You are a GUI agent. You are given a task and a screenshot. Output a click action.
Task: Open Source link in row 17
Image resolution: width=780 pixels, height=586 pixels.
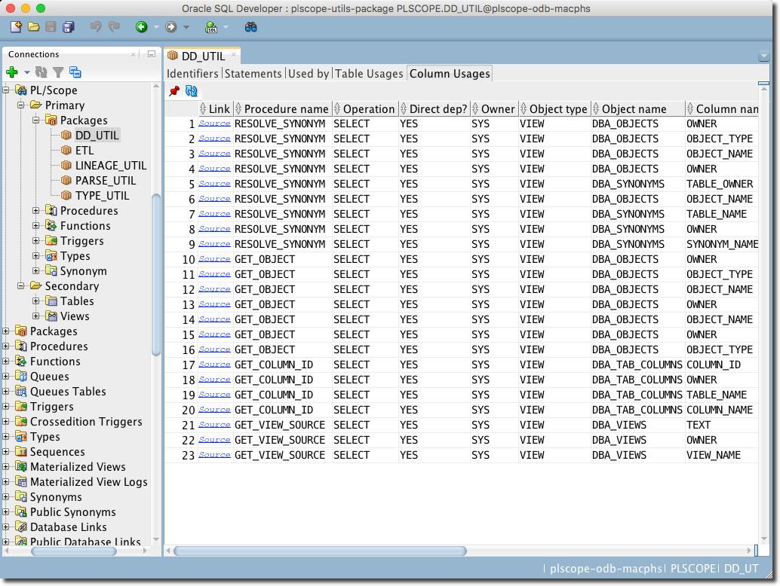214,365
